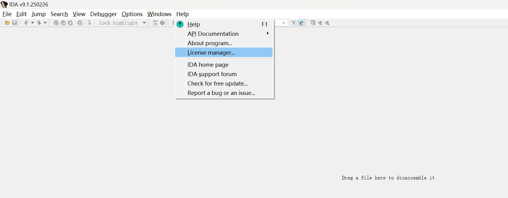This screenshot has width=508, height=198.
Task: Click the round icon with right arrow
Action: (x=80, y=23)
